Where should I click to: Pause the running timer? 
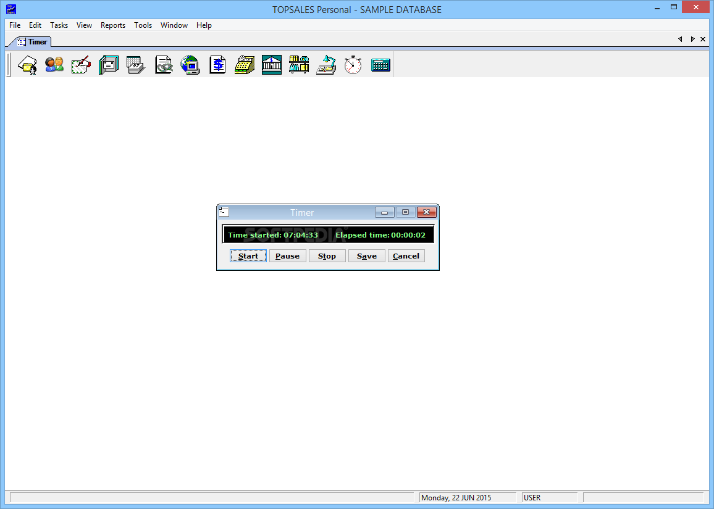click(288, 256)
